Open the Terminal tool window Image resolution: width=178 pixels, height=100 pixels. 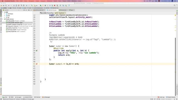click(37, 97)
